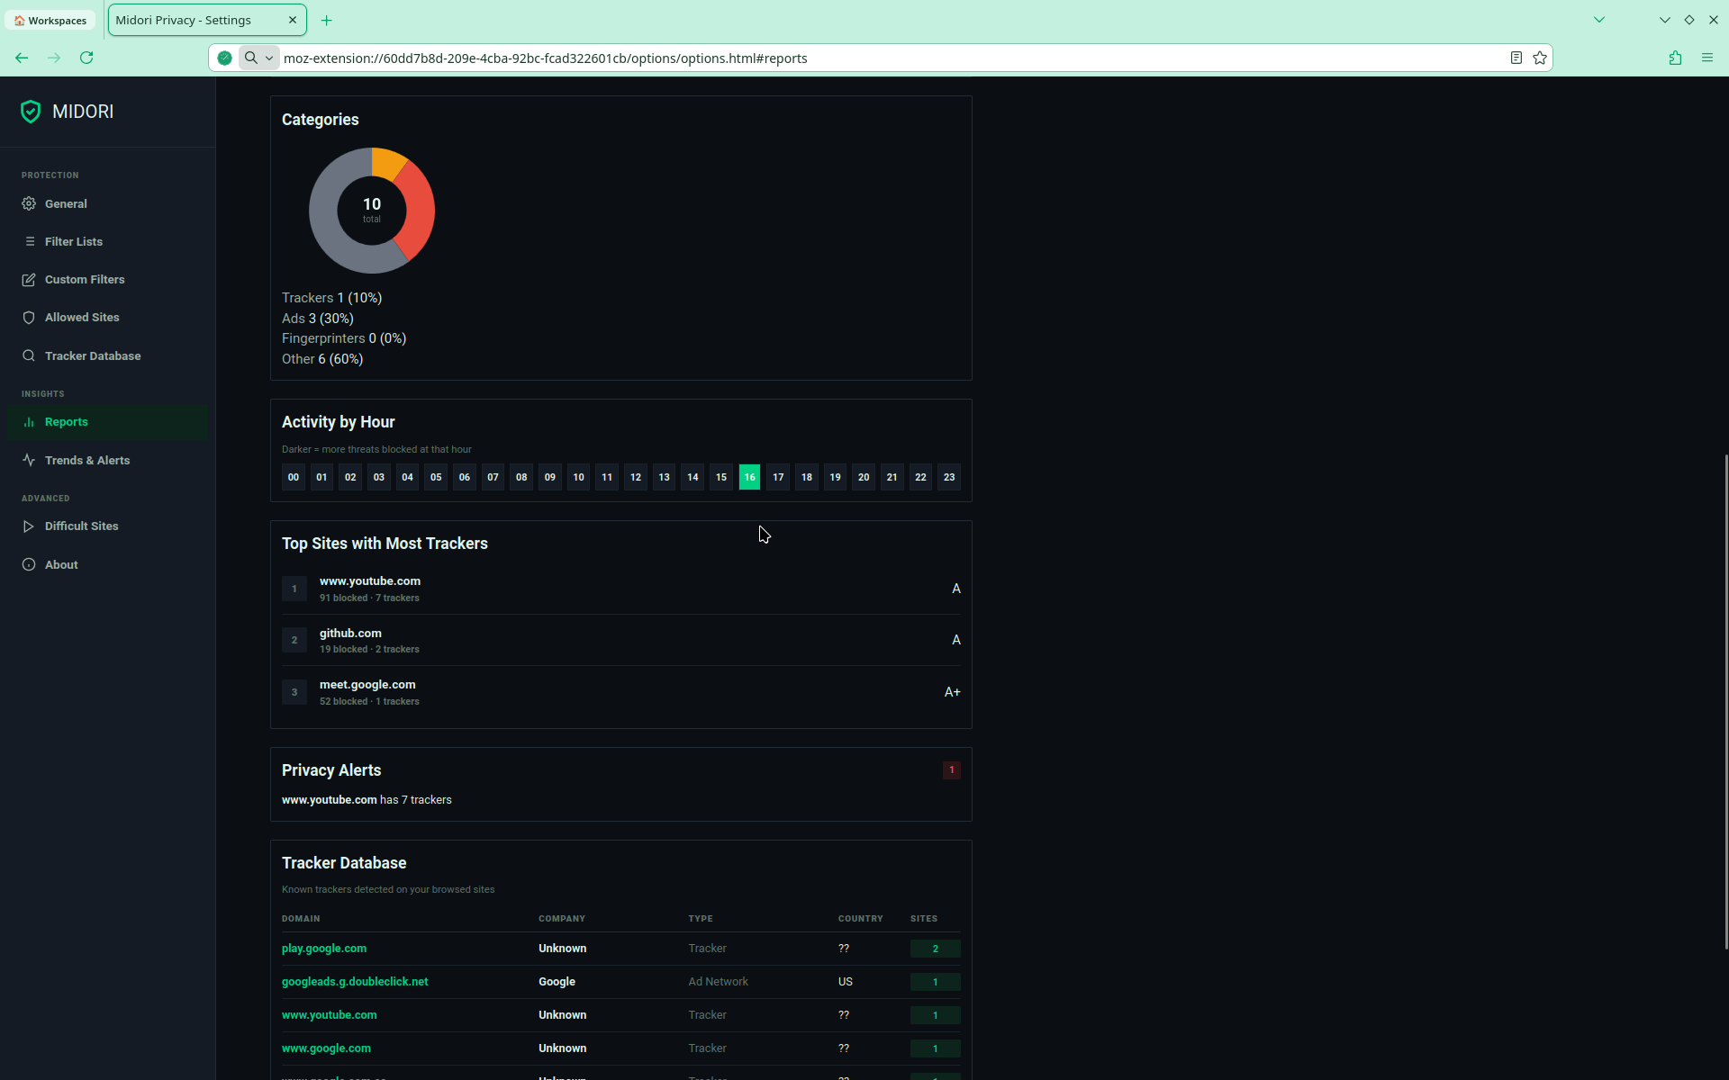
Task: Click the DOMAIN column header
Action: point(301,919)
